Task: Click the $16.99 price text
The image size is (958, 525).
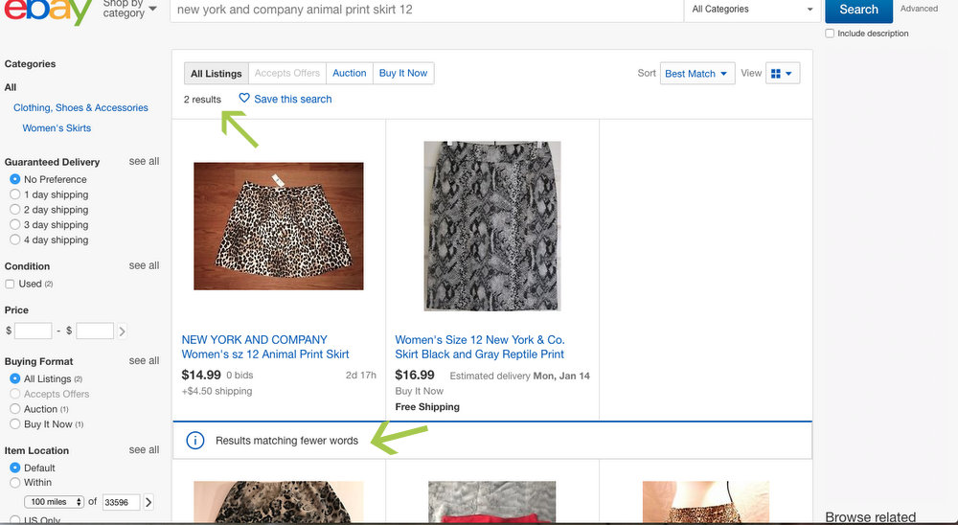Action: pyautogui.click(x=415, y=375)
